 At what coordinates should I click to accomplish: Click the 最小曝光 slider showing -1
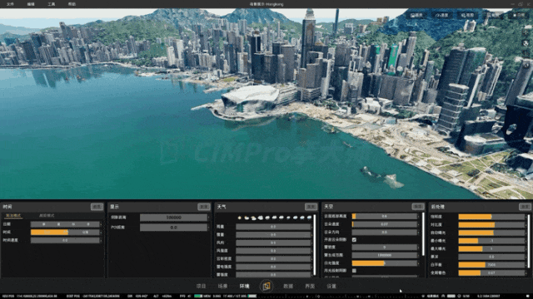point(491,241)
